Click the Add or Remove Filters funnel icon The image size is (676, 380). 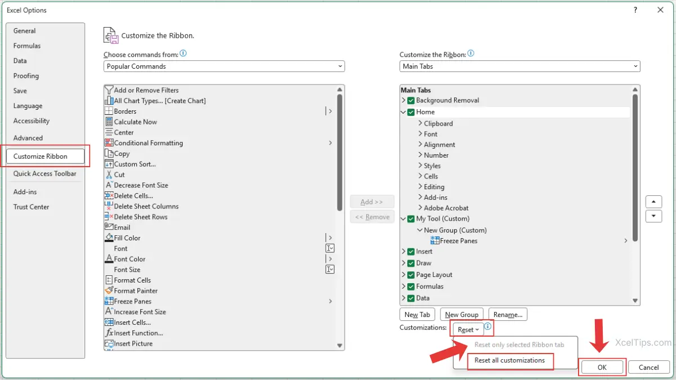click(109, 90)
